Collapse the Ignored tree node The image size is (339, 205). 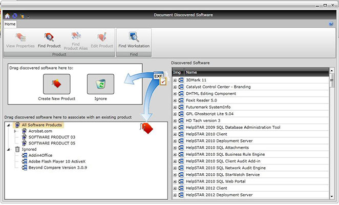tap(8, 149)
